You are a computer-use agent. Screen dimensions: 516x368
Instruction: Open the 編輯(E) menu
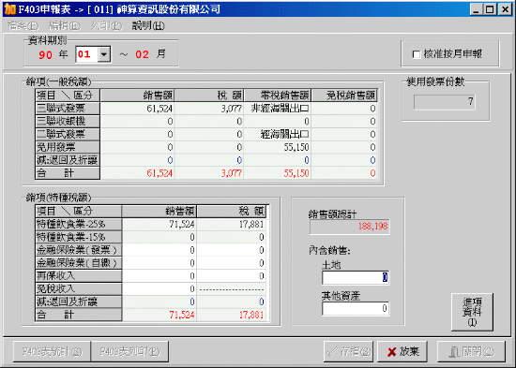point(65,25)
